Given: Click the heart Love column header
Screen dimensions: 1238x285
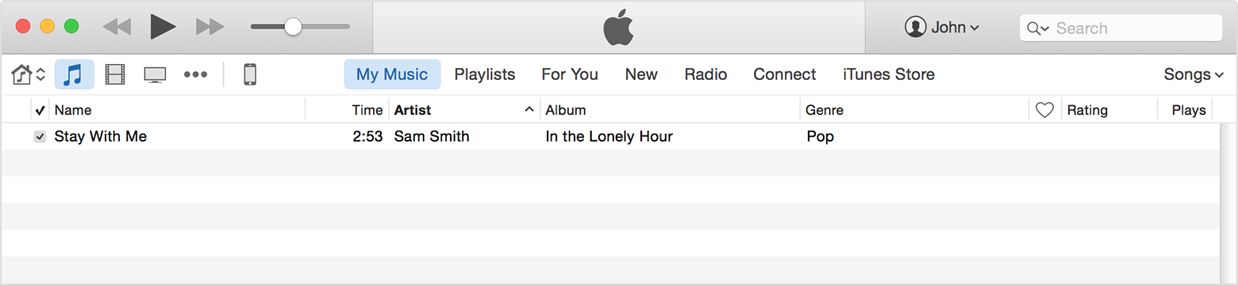Looking at the screenshot, I should (x=1044, y=110).
